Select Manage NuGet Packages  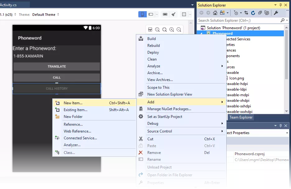(181, 109)
